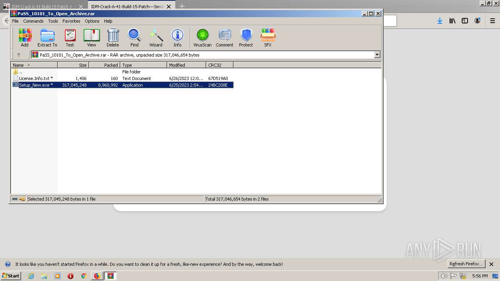Open the Options menu
The height and width of the screenshot is (281, 500).
(92, 21)
